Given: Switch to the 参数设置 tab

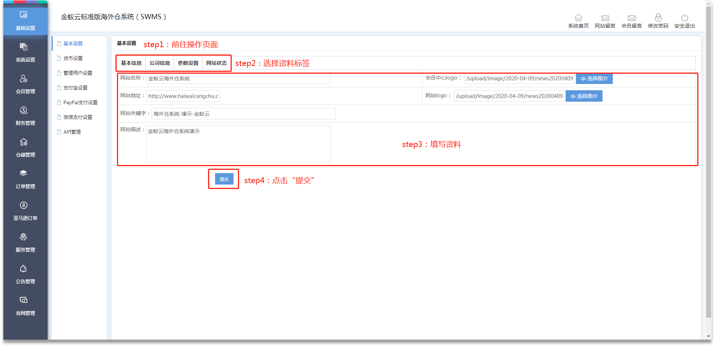Looking at the screenshot, I should [x=188, y=63].
